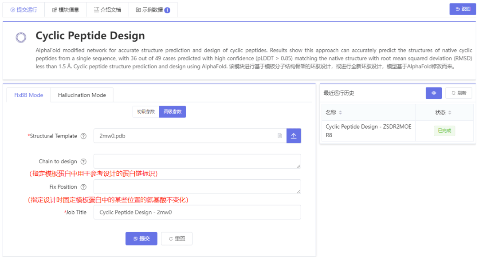Switch to FixBB Mode tab
Viewport: 479px width, 257px height.
pyautogui.click(x=29, y=95)
